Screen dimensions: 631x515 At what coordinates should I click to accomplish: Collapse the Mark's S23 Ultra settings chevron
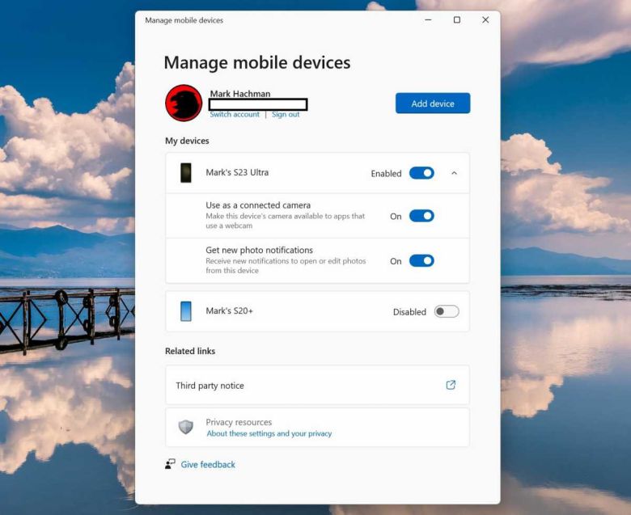tap(454, 173)
